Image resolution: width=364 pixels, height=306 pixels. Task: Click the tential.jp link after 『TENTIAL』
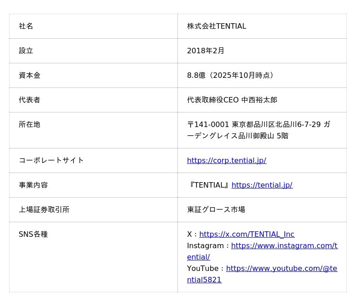tap(262, 185)
